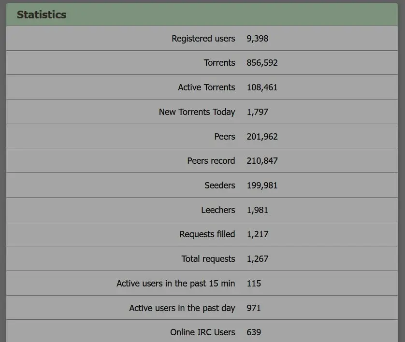The image size is (405, 342).
Task: Click the Active users past day label
Action: pos(182,308)
